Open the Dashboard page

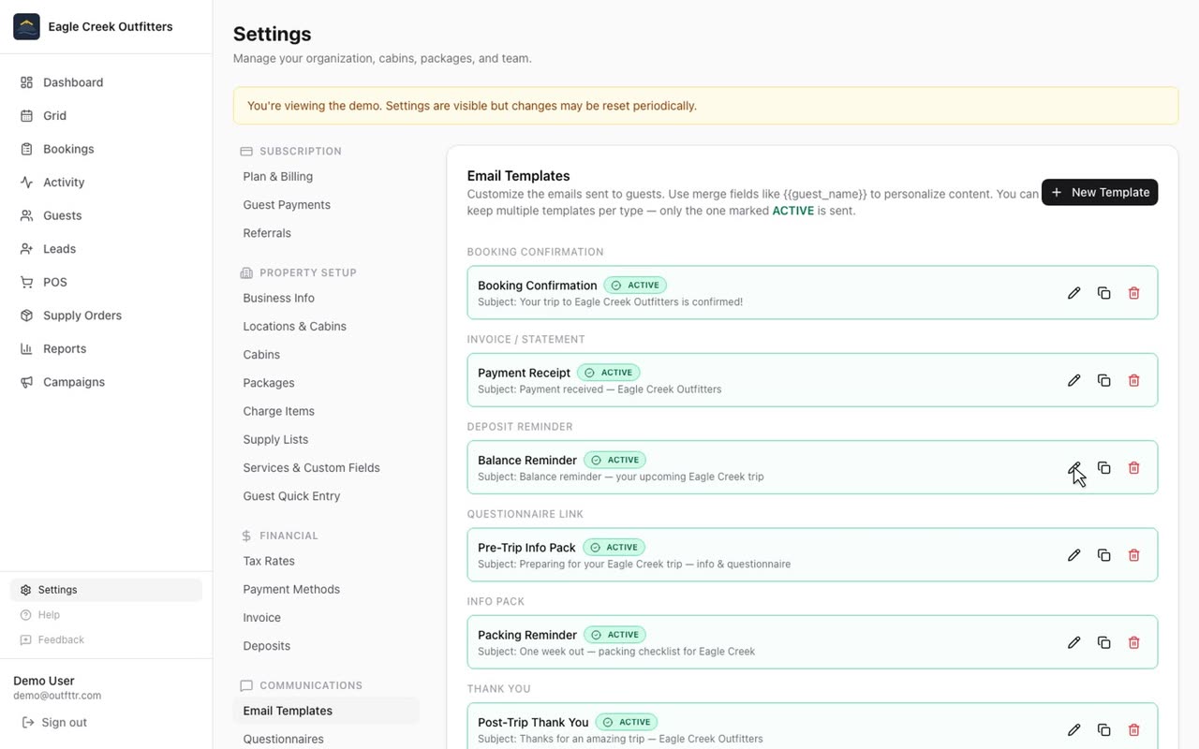[x=106, y=82]
